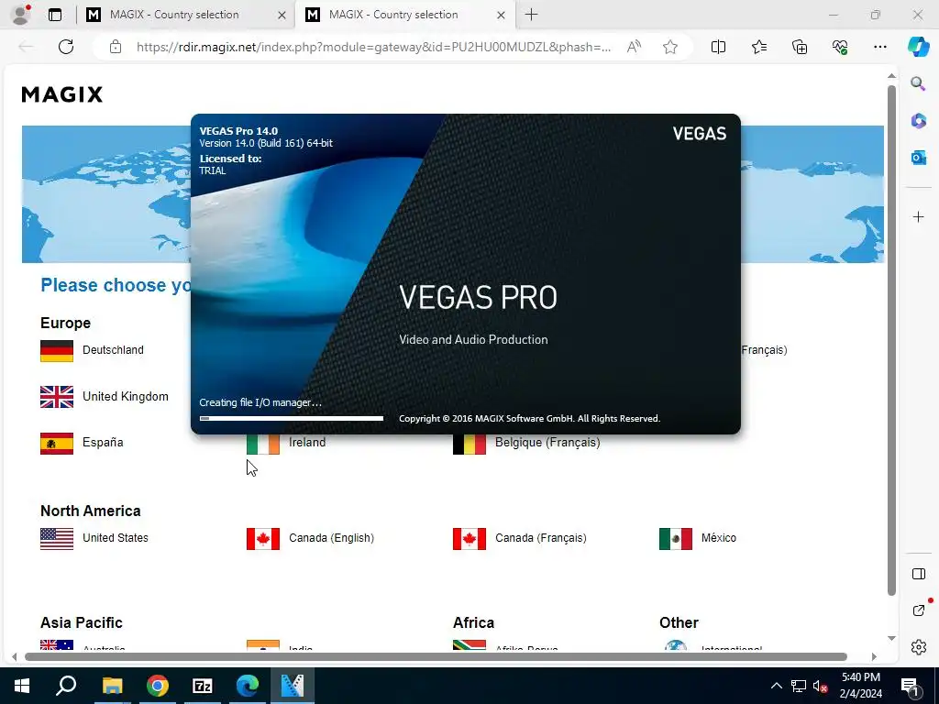Click the Mexico flag
The height and width of the screenshot is (704, 939).
(676, 539)
